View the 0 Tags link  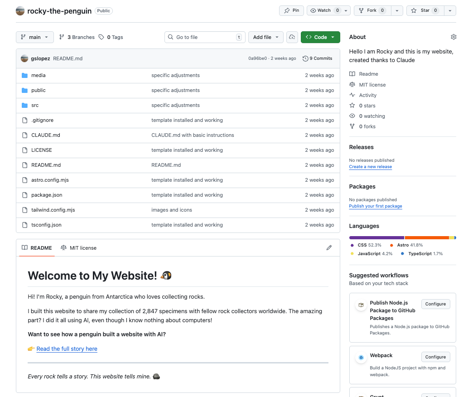click(111, 37)
